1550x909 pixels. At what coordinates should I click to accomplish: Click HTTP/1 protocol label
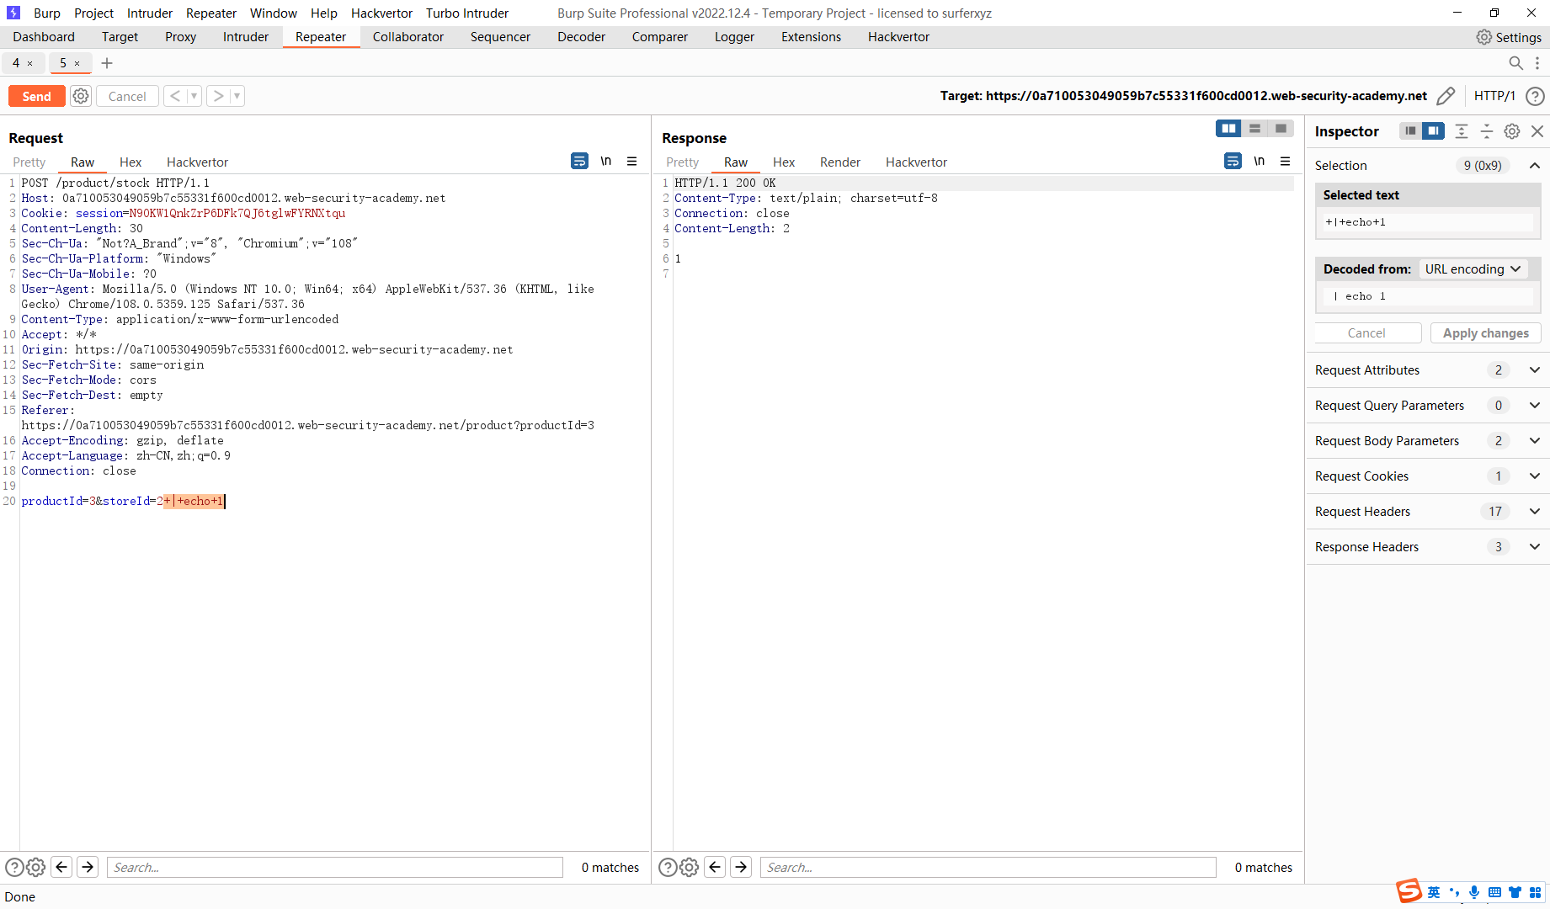coord(1494,96)
